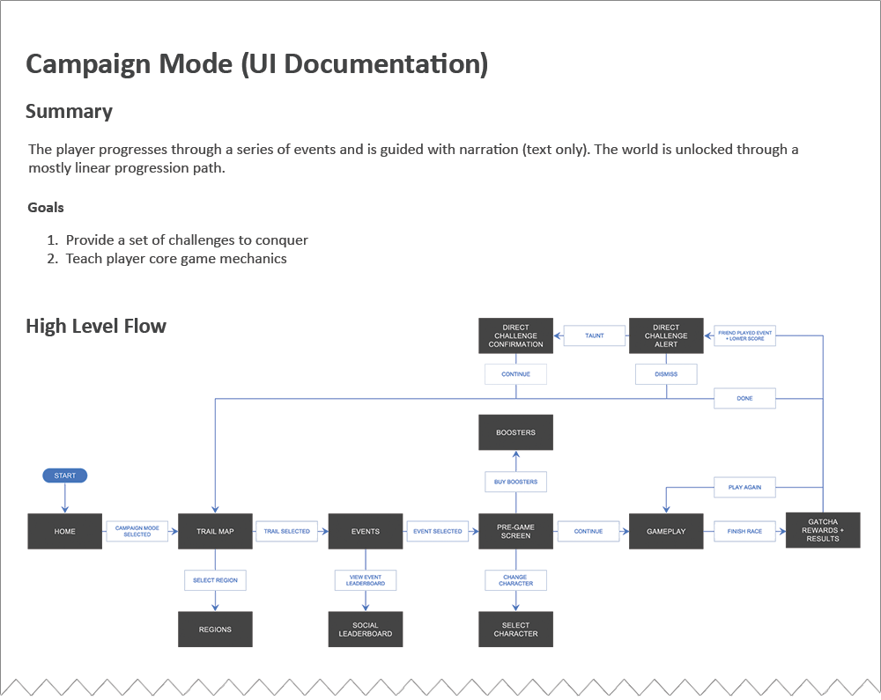Screen dimensions: 881x700
Task: Select the HOME flowchart box
Action: click(x=64, y=531)
